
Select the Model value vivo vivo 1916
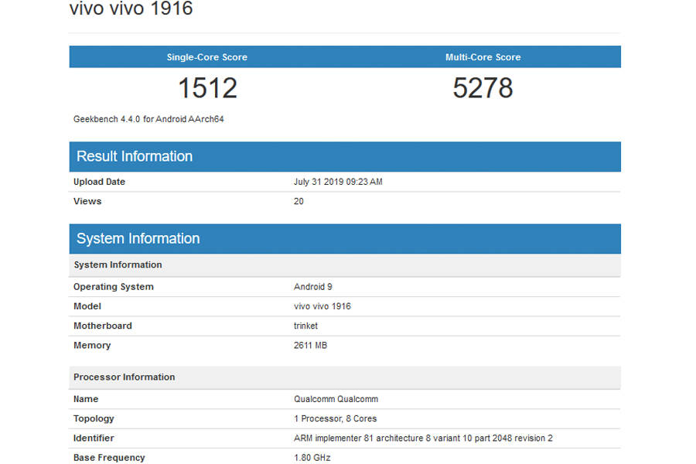coord(322,306)
